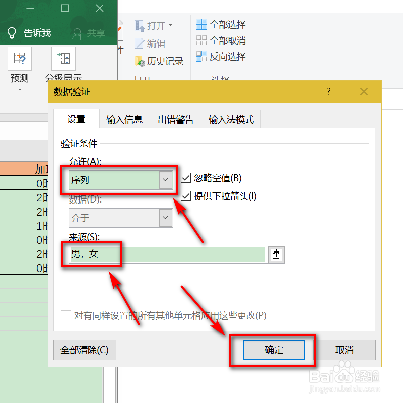The height and width of the screenshot is (403, 403).
Task: Disable the 提供下拉箭头 option
Action: 185,196
